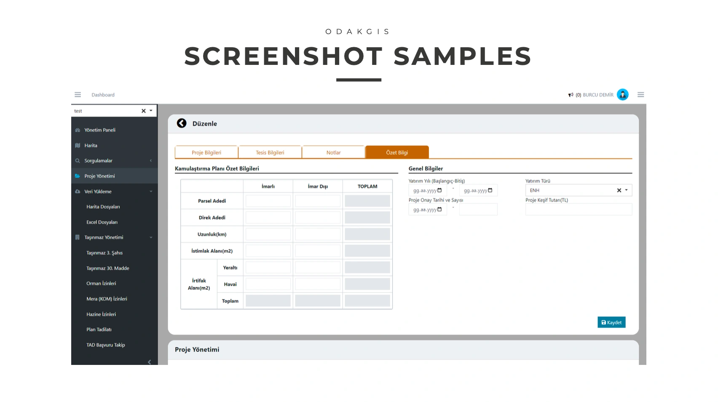The height and width of the screenshot is (402, 718).
Task: Collapse the sidebar using bottom chevron
Action: pos(149,362)
